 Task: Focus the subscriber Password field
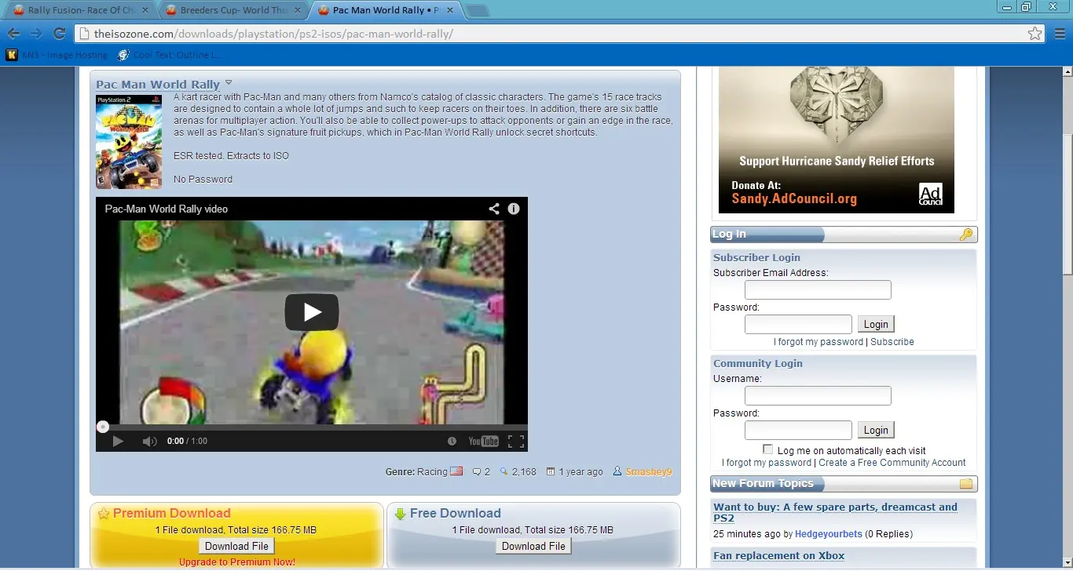click(798, 324)
